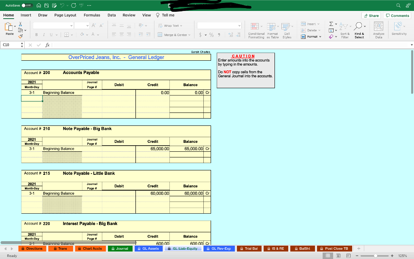
Task: Toggle Wrap Text
Action: click(x=170, y=26)
